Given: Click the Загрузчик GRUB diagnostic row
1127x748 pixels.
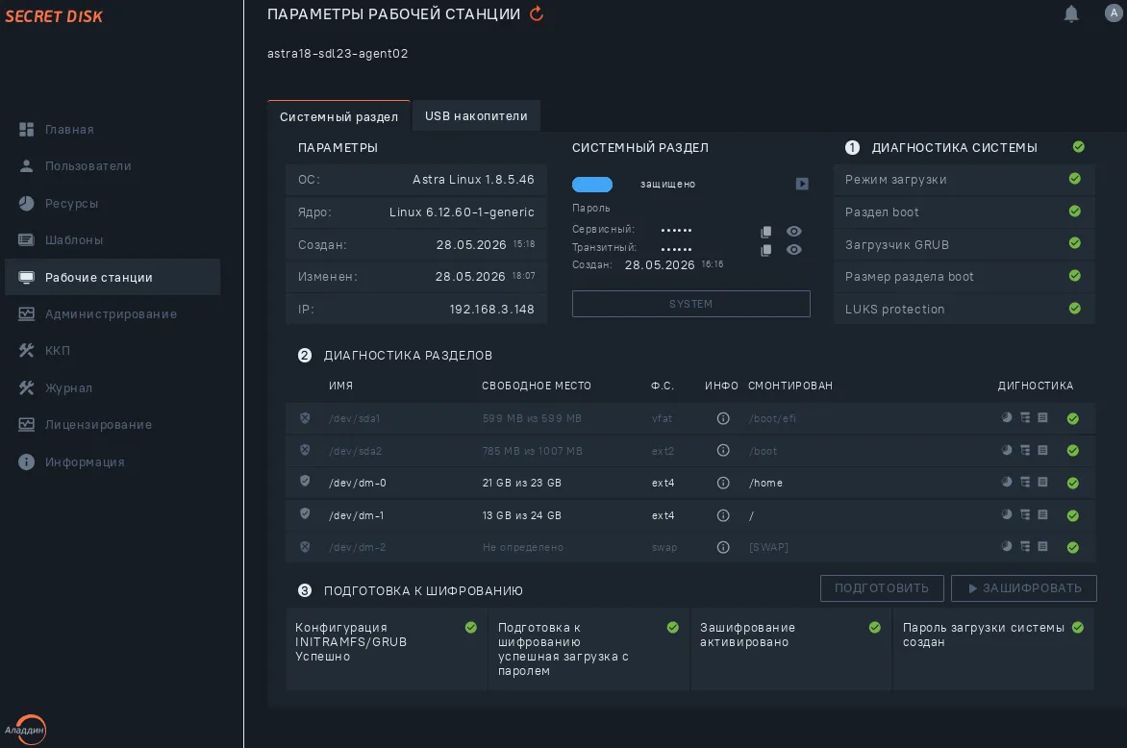Looking at the screenshot, I should click(x=964, y=244).
